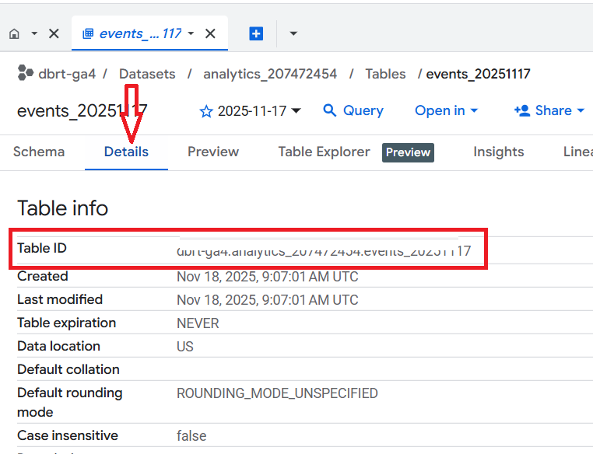Click the Query button label
This screenshot has width=593, height=454.
363,110
